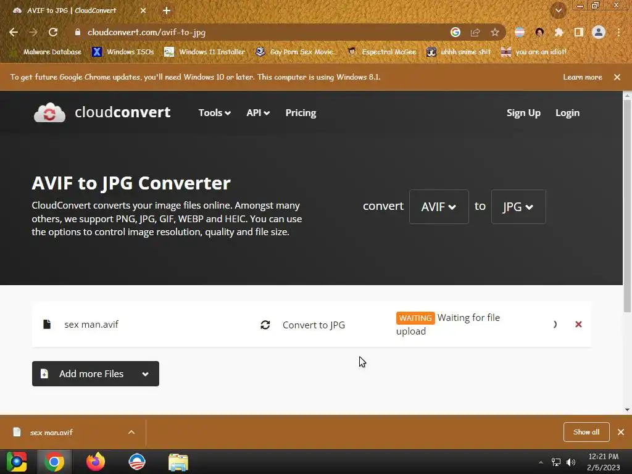Open the JPG target format dropdown
632x474 pixels.
coord(518,207)
